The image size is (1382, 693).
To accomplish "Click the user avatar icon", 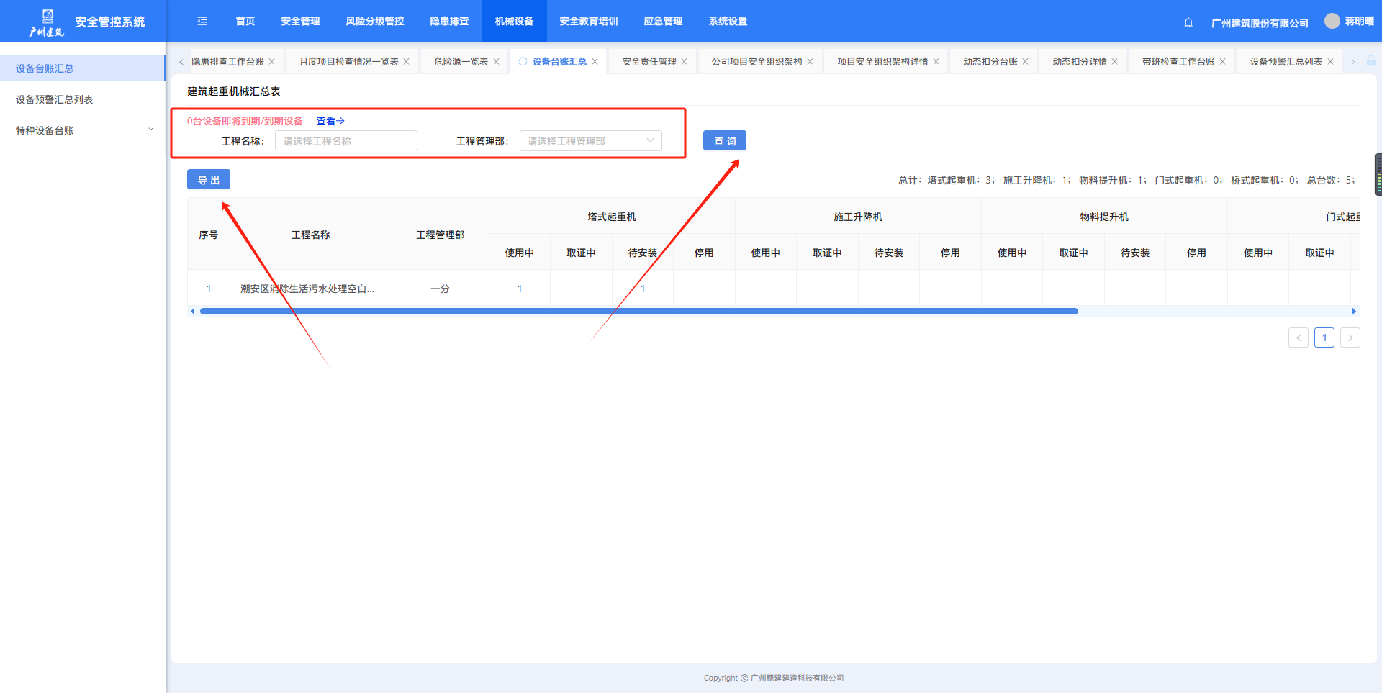I will 1332,22.
